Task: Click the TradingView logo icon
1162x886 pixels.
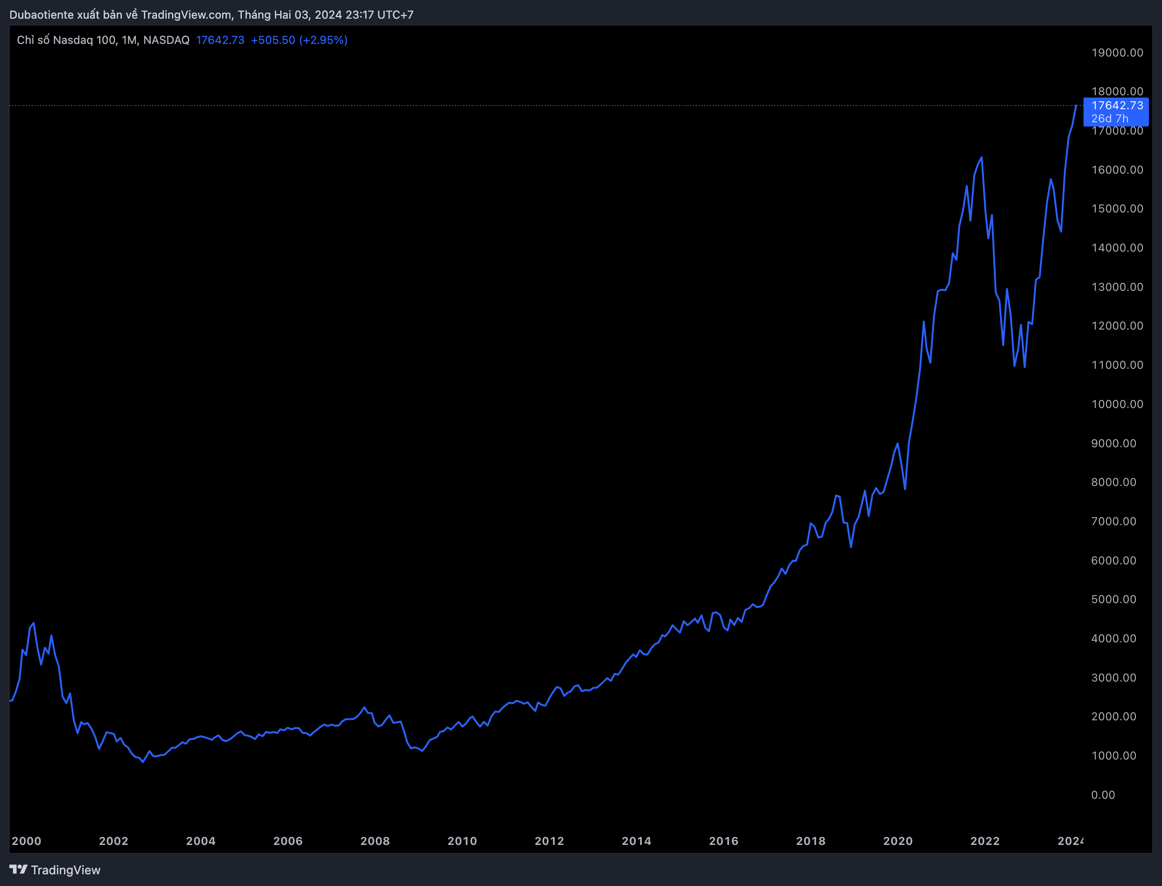Action: pyautogui.click(x=18, y=869)
